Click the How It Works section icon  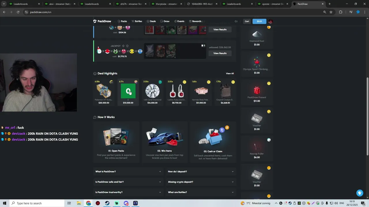coord(95,117)
